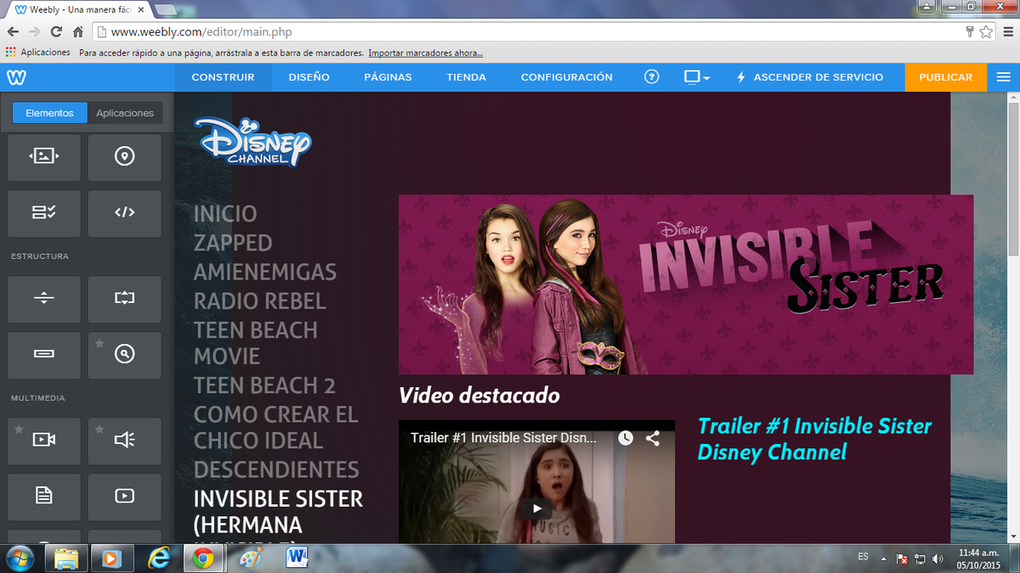Click the Disney Channel logo
The image size is (1020, 573).
[x=253, y=141]
